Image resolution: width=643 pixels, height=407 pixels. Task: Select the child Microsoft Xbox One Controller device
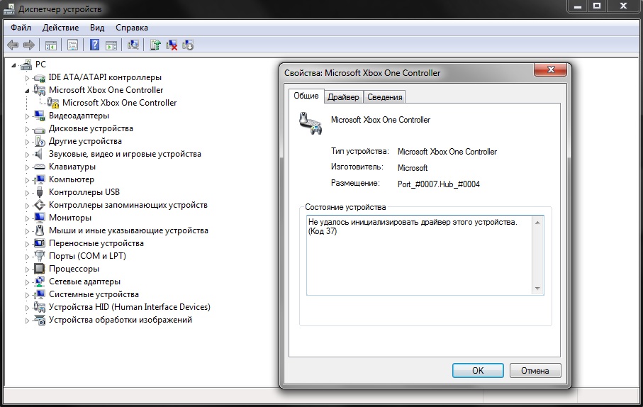[119, 103]
